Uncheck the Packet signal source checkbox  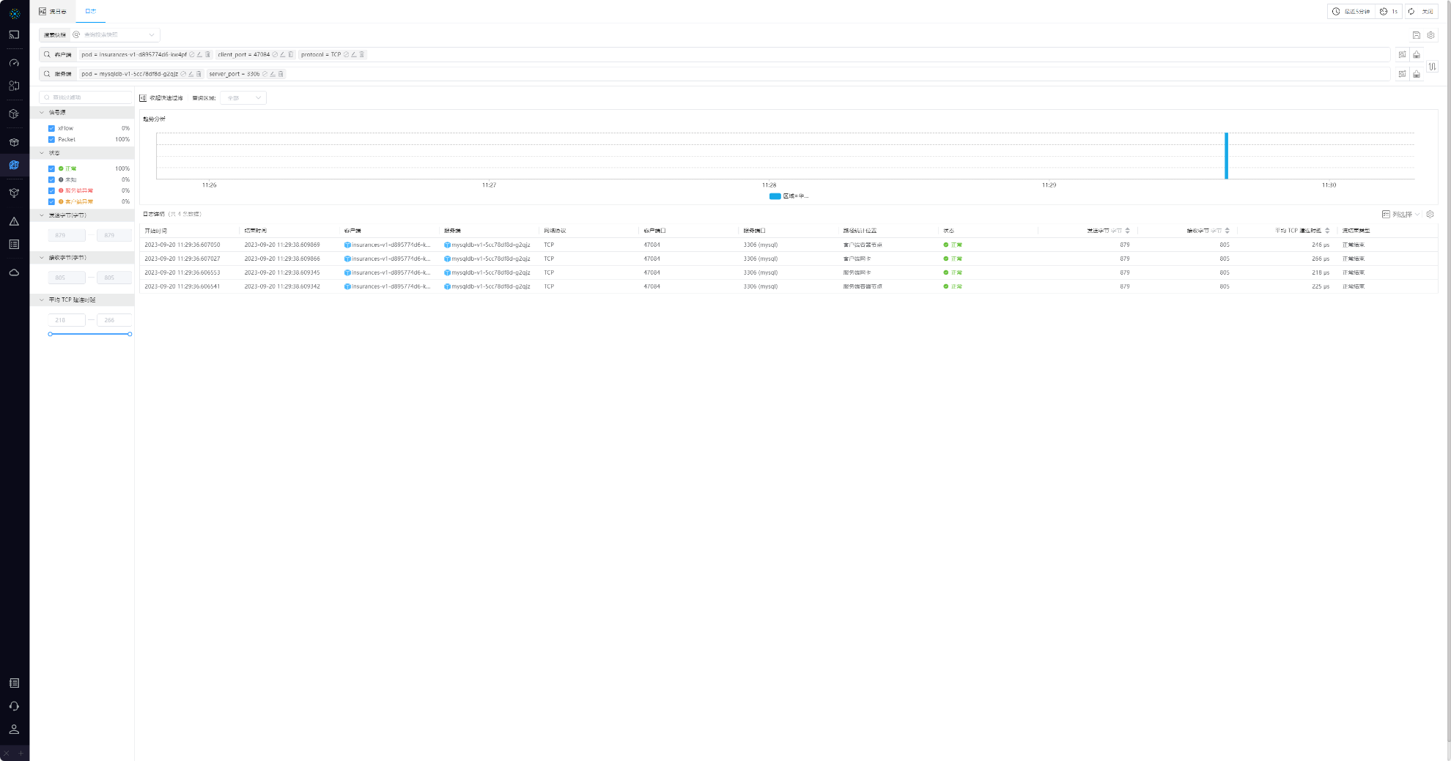(51, 139)
